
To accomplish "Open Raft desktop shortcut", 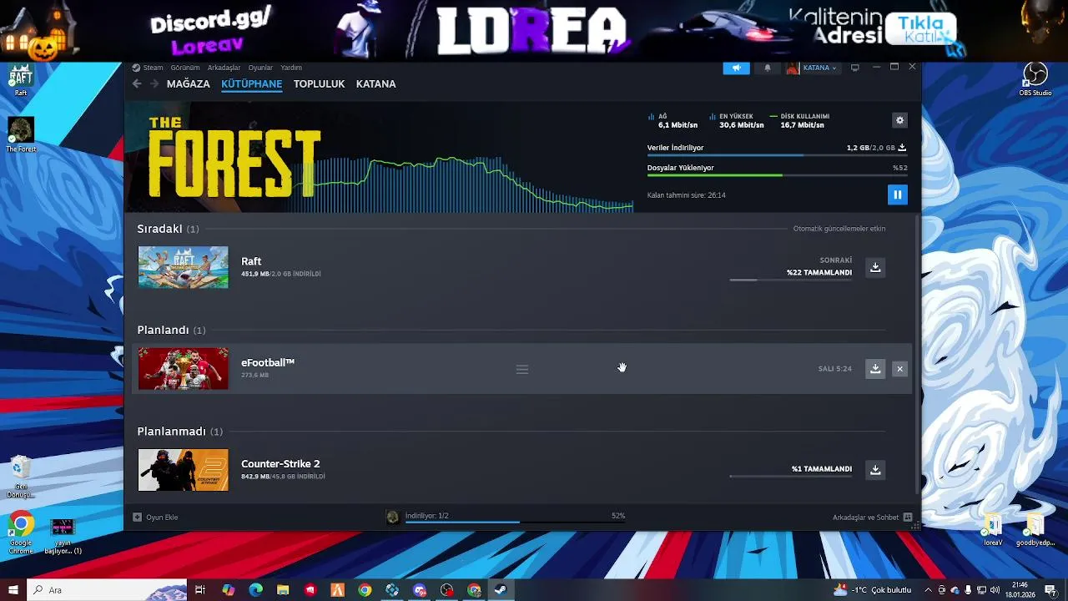I will point(21,81).
